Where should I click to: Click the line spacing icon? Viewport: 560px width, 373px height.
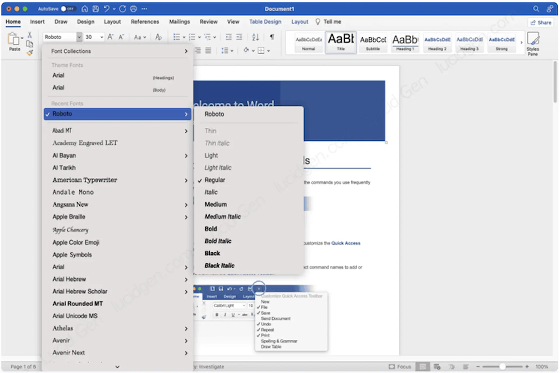point(225,50)
